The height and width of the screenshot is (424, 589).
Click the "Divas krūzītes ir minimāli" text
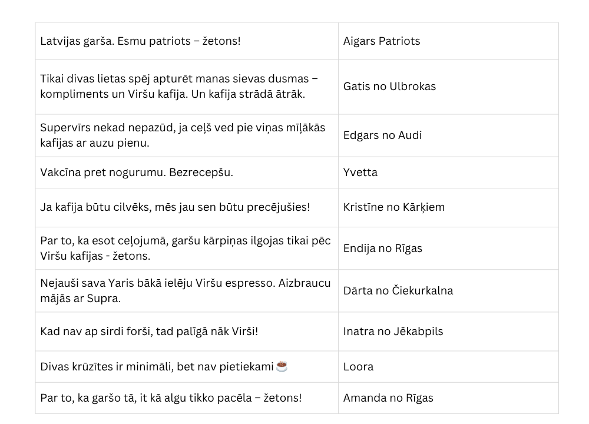(157, 367)
